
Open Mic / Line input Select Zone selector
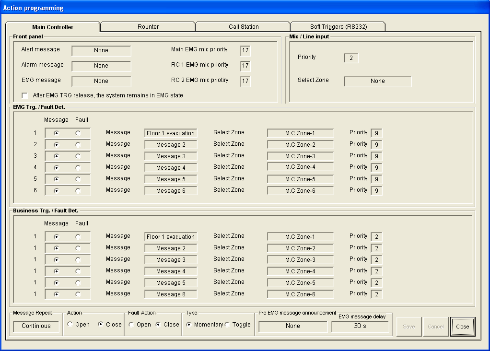(377, 81)
